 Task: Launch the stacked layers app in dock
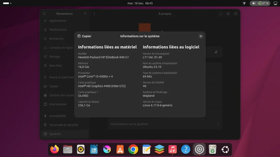(x=159, y=149)
